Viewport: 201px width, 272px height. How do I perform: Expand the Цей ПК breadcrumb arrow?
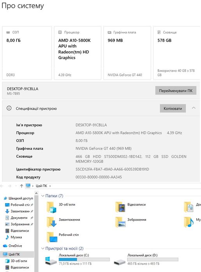pos(50,186)
